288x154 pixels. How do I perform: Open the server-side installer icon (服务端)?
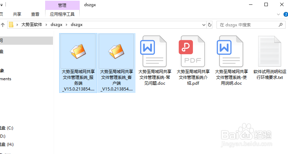(78, 51)
